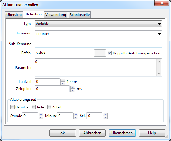Cancel with the Abbrechen button

pyautogui.click(x=92, y=133)
